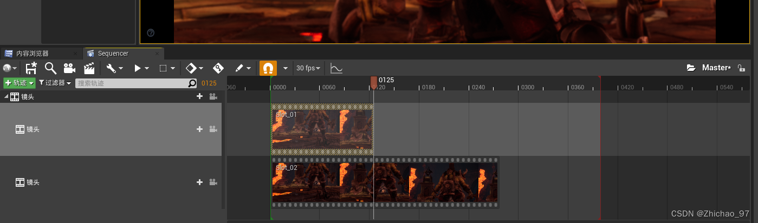This screenshot has height=223, width=758.
Task: Open the Keyframe options diamond dropdown
Action: 195,68
